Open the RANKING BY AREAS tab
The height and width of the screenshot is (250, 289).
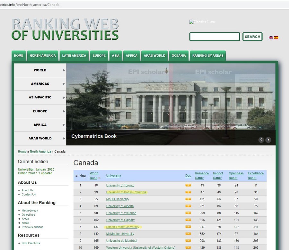pos(208,55)
